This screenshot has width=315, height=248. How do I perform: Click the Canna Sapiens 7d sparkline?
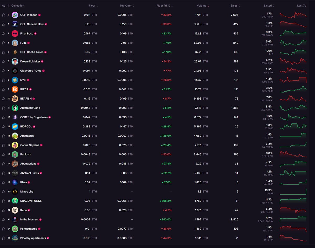[x=293, y=145]
